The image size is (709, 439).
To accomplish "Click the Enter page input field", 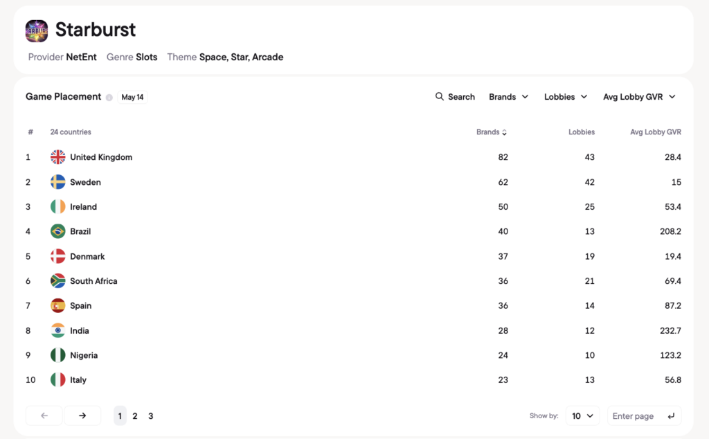I will (x=644, y=416).
